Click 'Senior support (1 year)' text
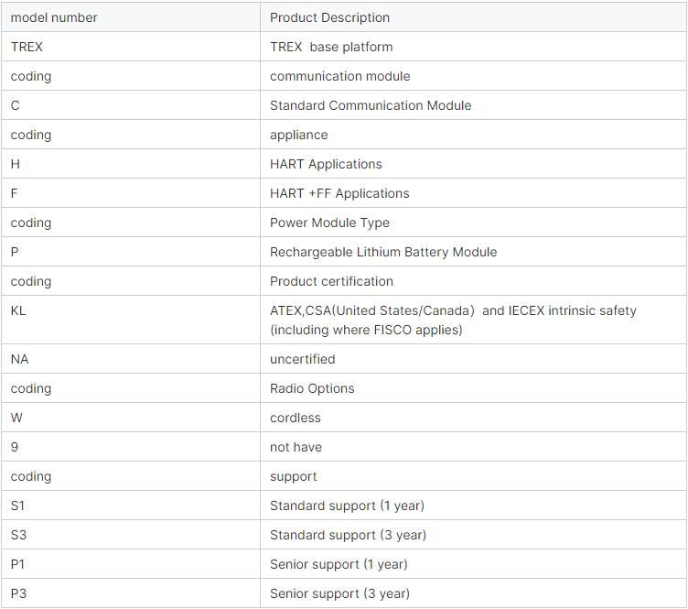 point(339,564)
